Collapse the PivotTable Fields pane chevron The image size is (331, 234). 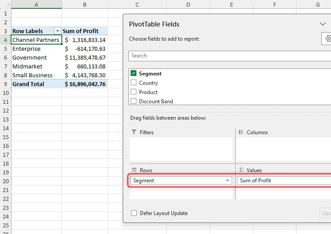click(323, 24)
